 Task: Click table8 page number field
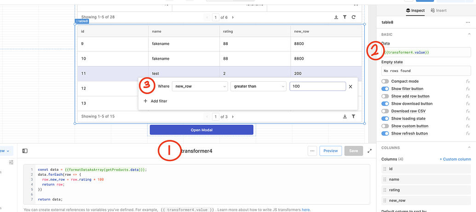pyautogui.click(x=216, y=116)
